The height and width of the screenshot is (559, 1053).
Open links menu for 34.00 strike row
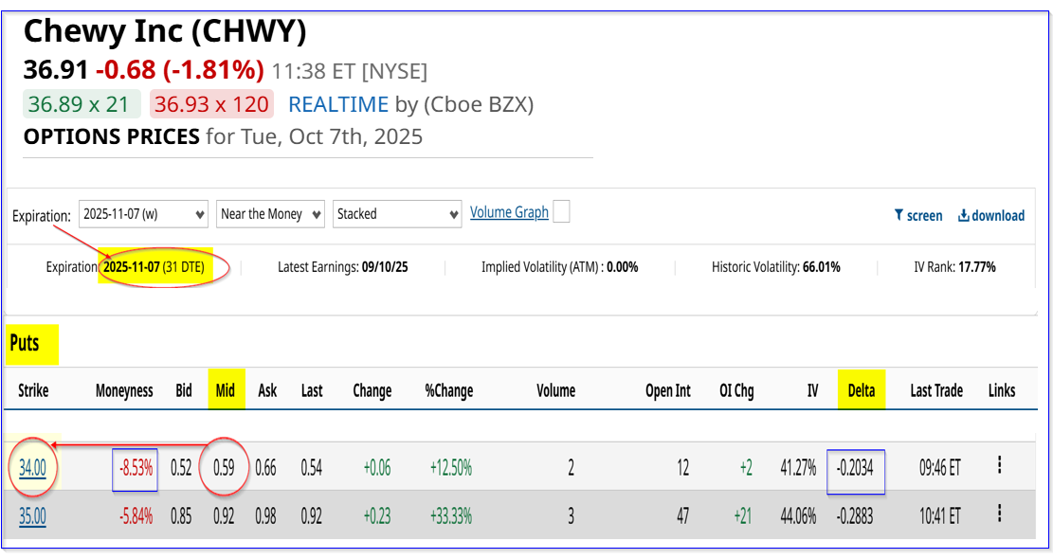coord(1000,465)
